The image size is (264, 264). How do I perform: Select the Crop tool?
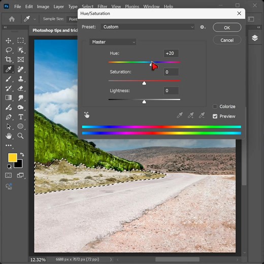8,59
